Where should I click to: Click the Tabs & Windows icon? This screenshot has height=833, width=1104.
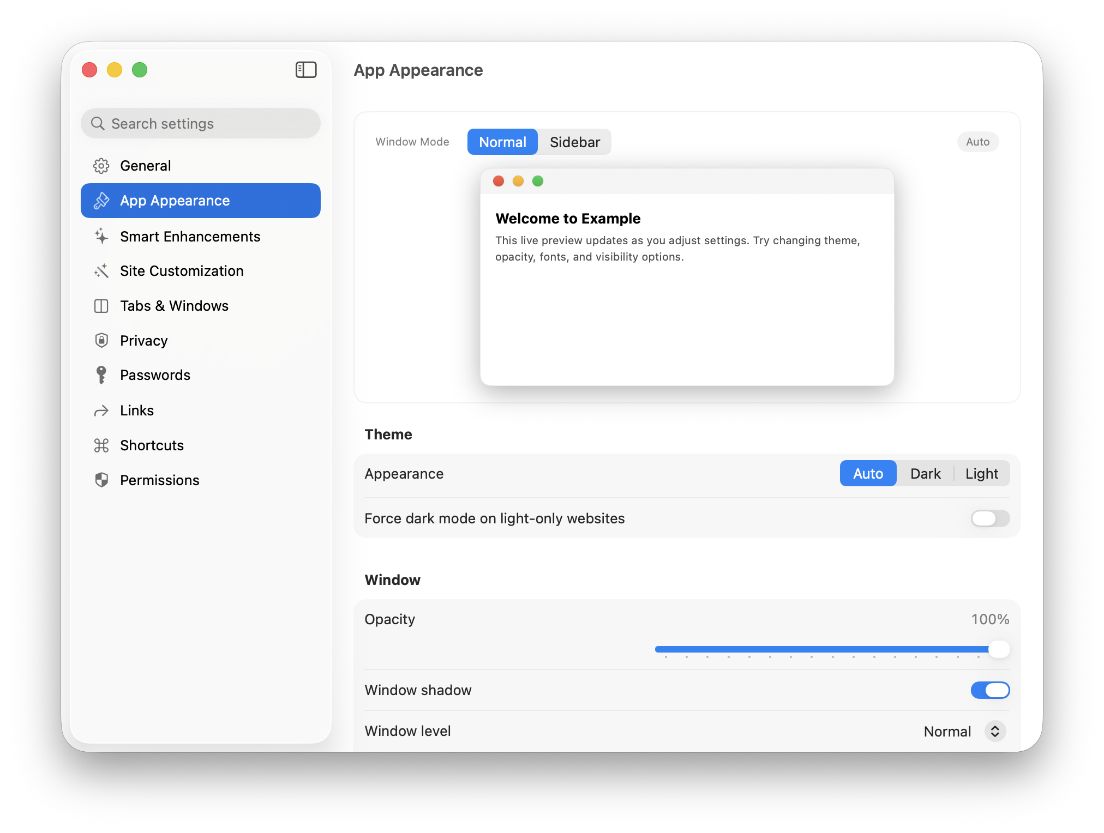[x=101, y=306]
